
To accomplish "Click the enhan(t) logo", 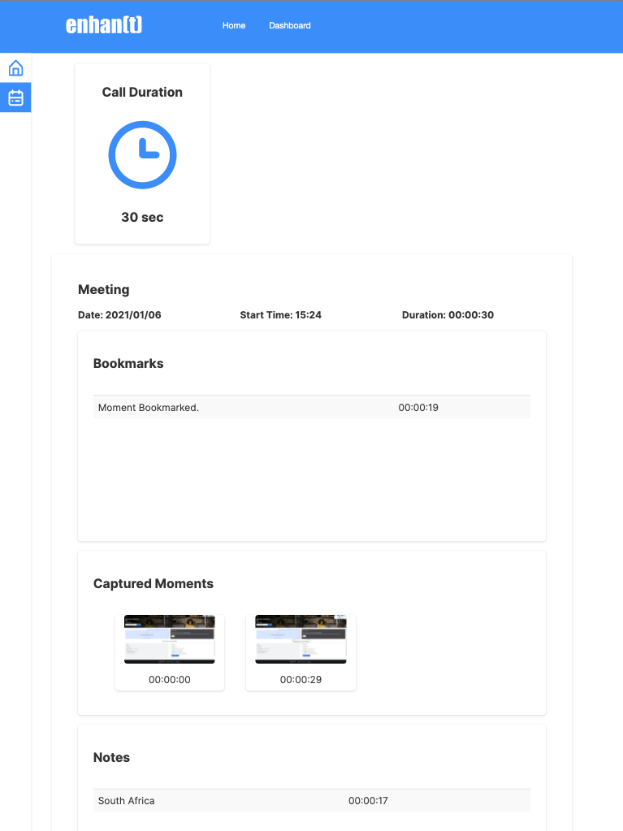I will tap(104, 25).
